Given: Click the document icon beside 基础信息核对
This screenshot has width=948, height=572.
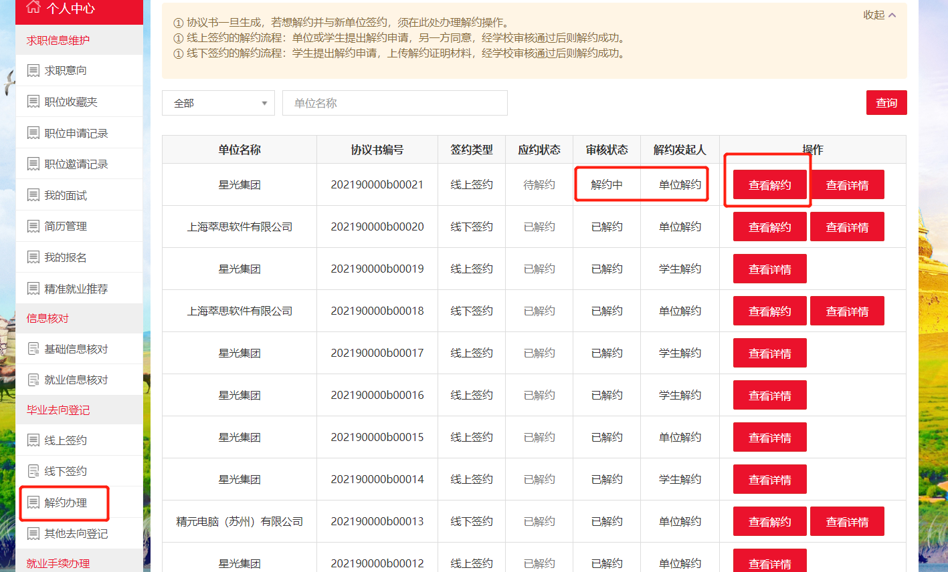Looking at the screenshot, I should pyautogui.click(x=33, y=349).
